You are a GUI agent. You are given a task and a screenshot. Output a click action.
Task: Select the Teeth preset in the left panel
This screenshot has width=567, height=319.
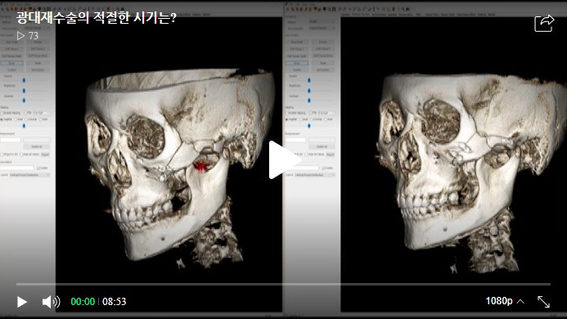coord(38,63)
